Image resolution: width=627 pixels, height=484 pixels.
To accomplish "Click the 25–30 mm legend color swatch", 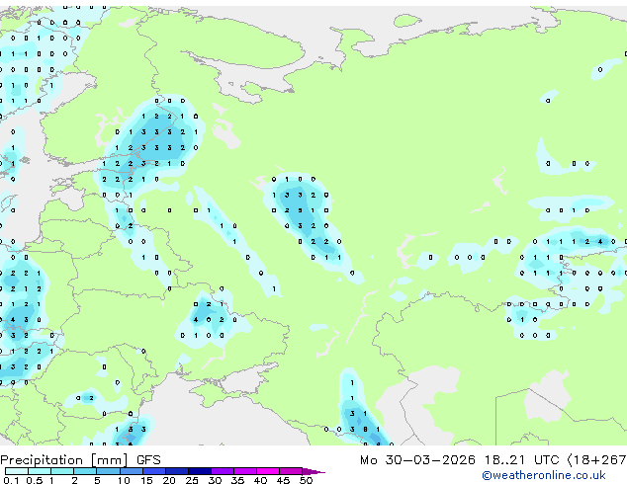I will 200,471.
